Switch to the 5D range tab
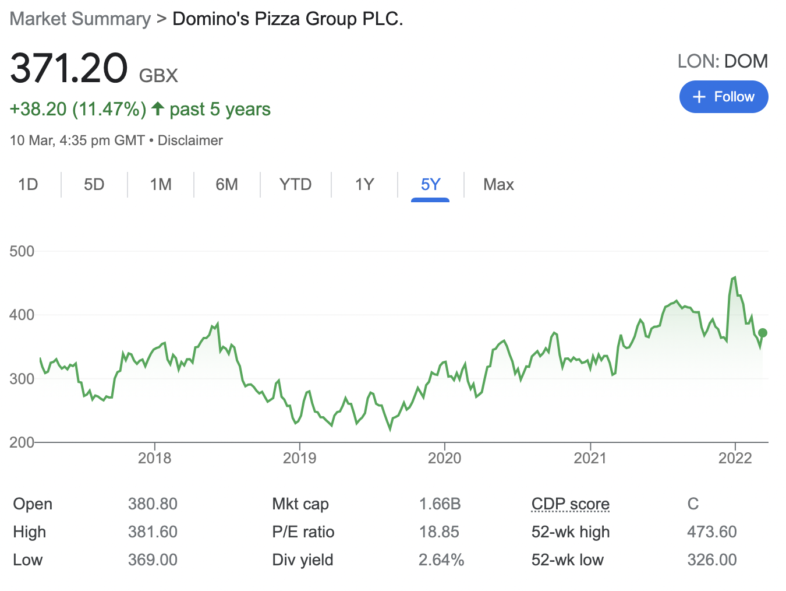The image size is (786, 591). tap(94, 185)
